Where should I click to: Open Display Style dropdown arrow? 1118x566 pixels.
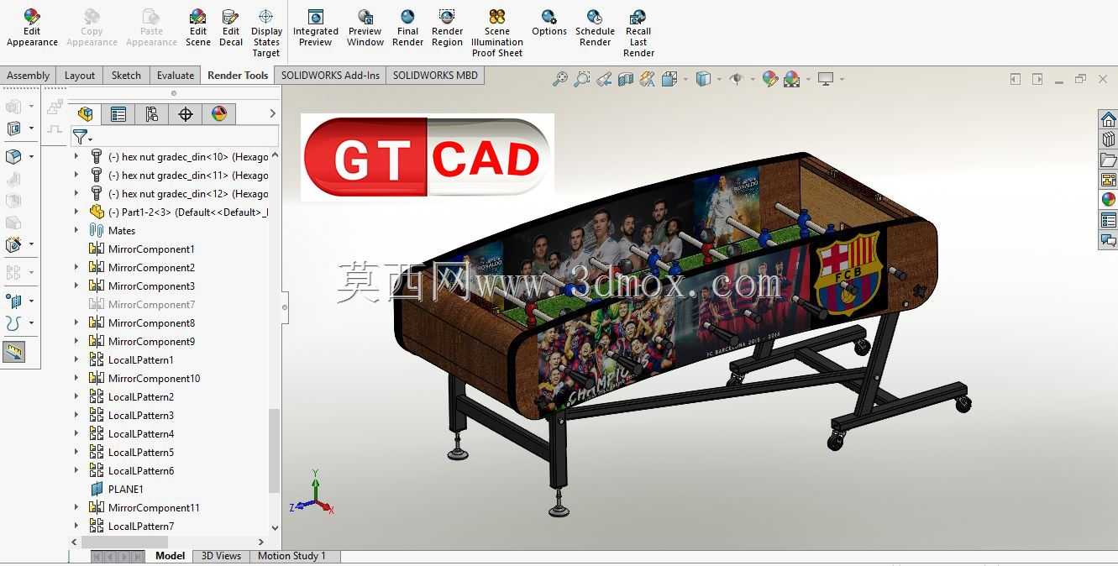[721, 80]
